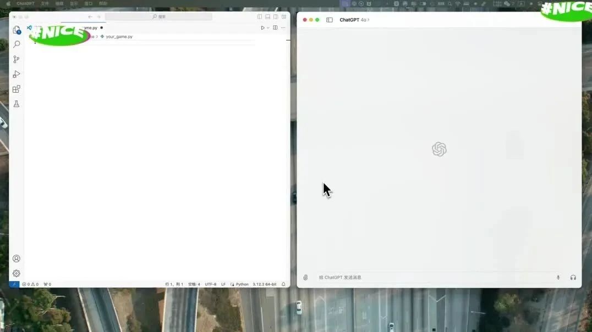The width and height of the screenshot is (592, 332).
Task: Toggle secondary sidebar layout in VS Code
Action: click(276, 17)
